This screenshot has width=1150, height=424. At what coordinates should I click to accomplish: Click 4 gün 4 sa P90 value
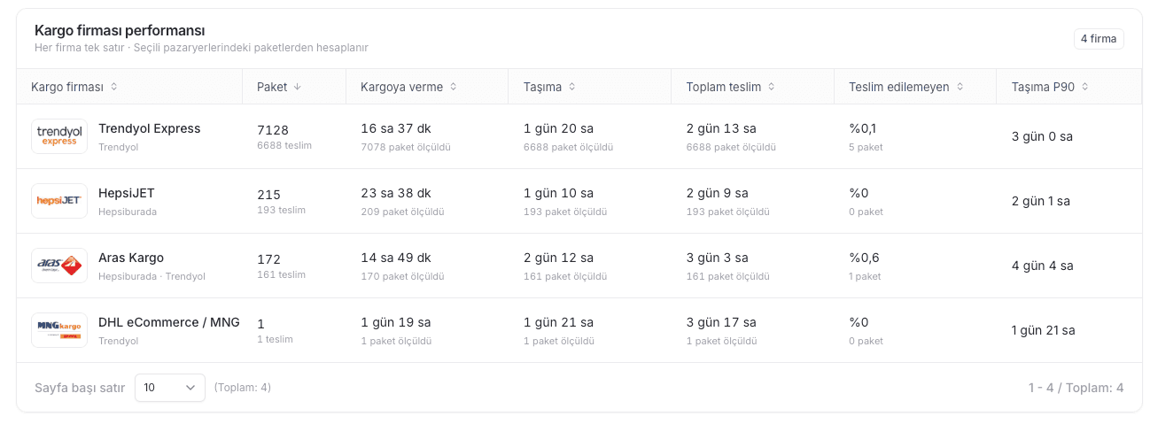[1042, 266]
